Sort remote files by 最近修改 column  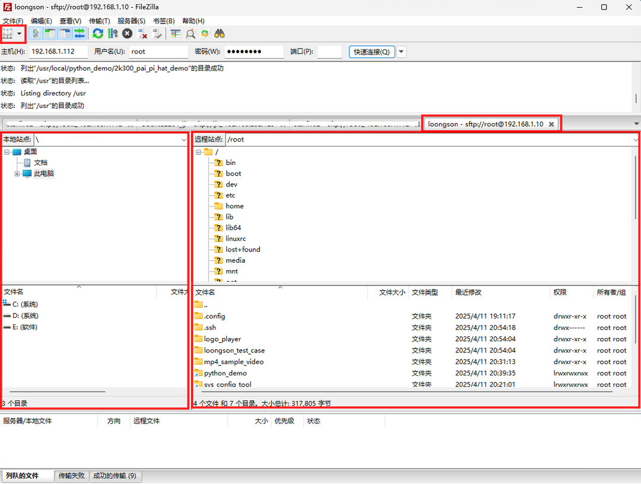500,292
